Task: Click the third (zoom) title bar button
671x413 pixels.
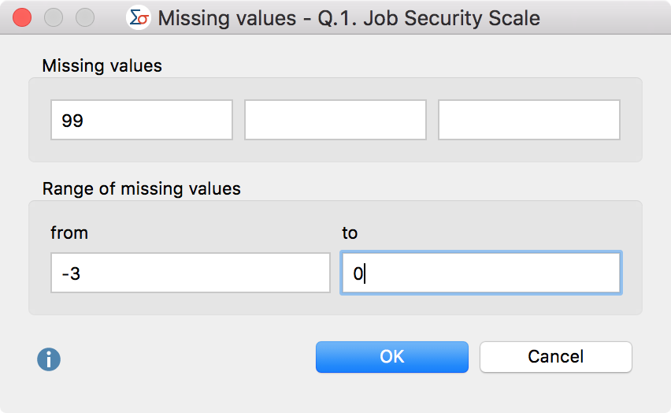Action: (x=83, y=17)
